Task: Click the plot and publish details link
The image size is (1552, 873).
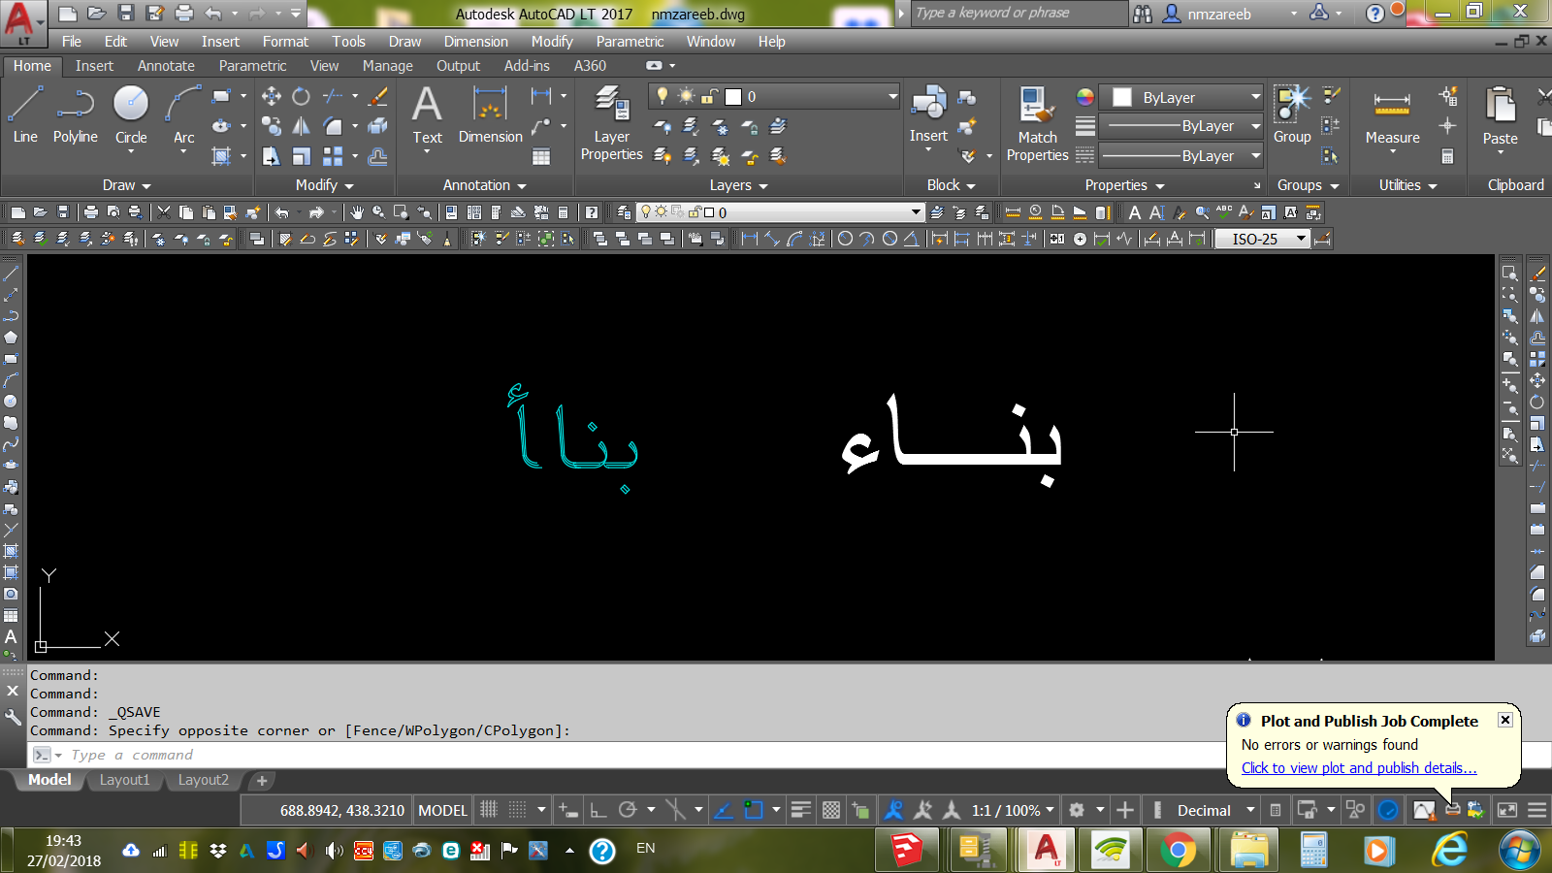Action: (1357, 767)
